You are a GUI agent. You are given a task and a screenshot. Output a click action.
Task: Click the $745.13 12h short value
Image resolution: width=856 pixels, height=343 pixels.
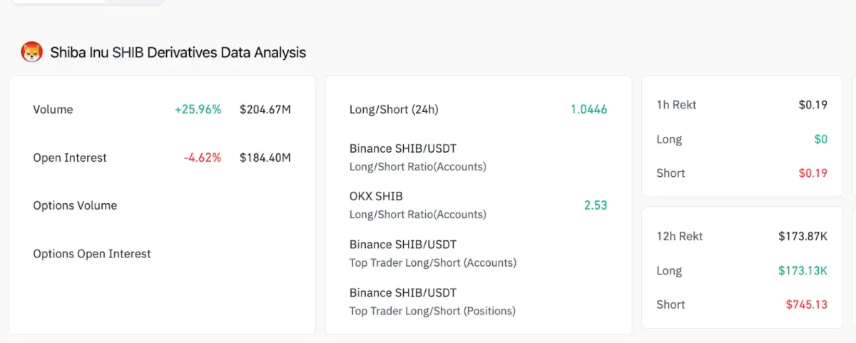(x=807, y=304)
